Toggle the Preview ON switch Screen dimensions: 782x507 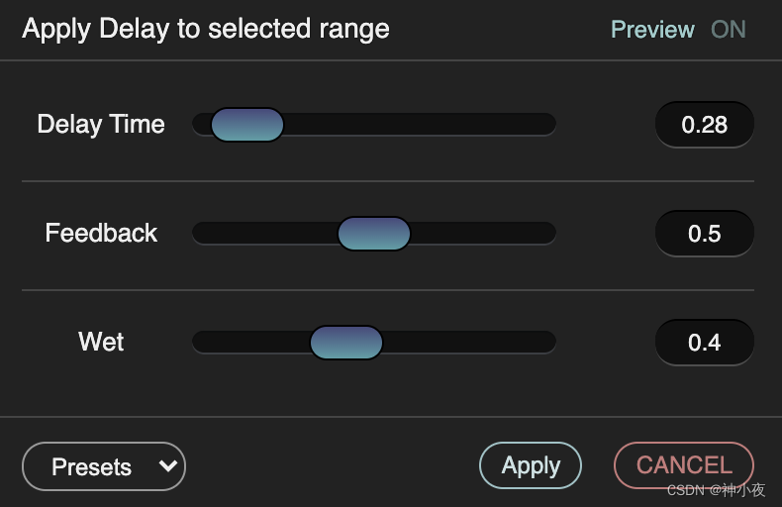[728, 30]
